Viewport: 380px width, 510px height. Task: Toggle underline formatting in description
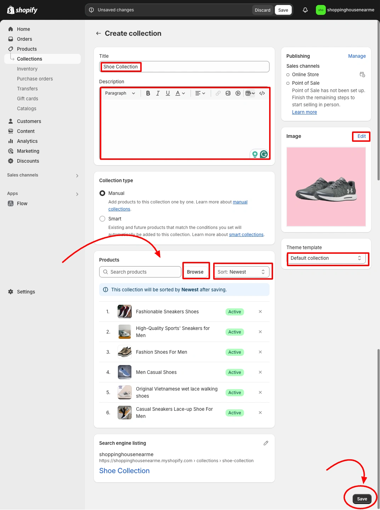pyautogui.click(x=168, y=93)
